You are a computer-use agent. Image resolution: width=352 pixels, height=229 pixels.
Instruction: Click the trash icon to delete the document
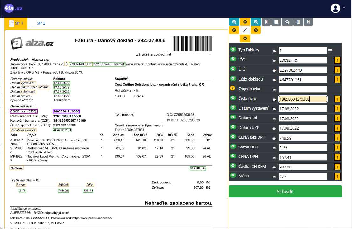(x=298, y=22)
